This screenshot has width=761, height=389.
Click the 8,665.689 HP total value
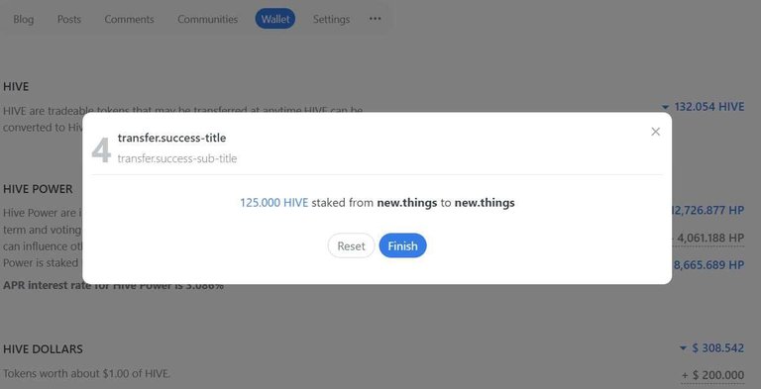point(708,265)
